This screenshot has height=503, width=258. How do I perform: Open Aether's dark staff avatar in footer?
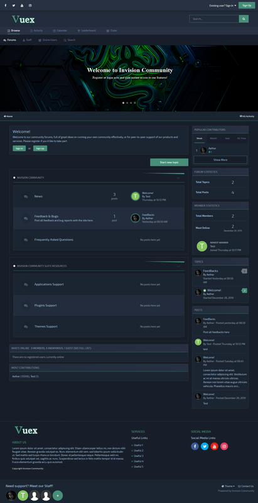[11, 495]
